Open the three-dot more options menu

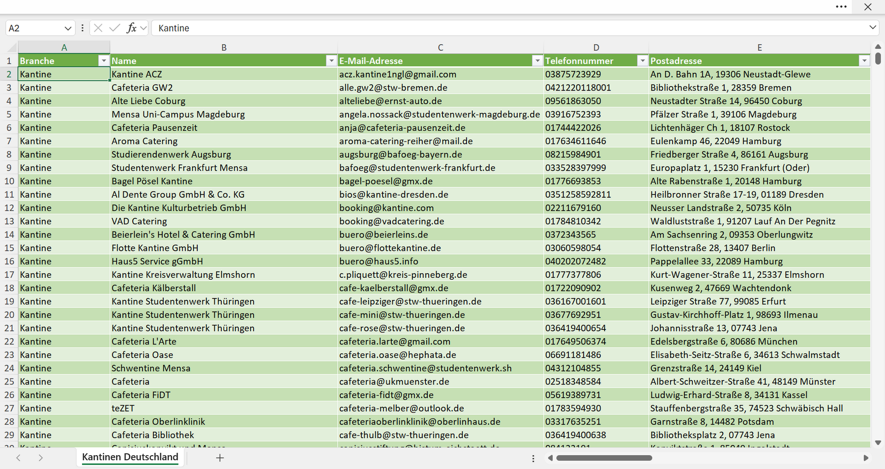coord(841,7)
